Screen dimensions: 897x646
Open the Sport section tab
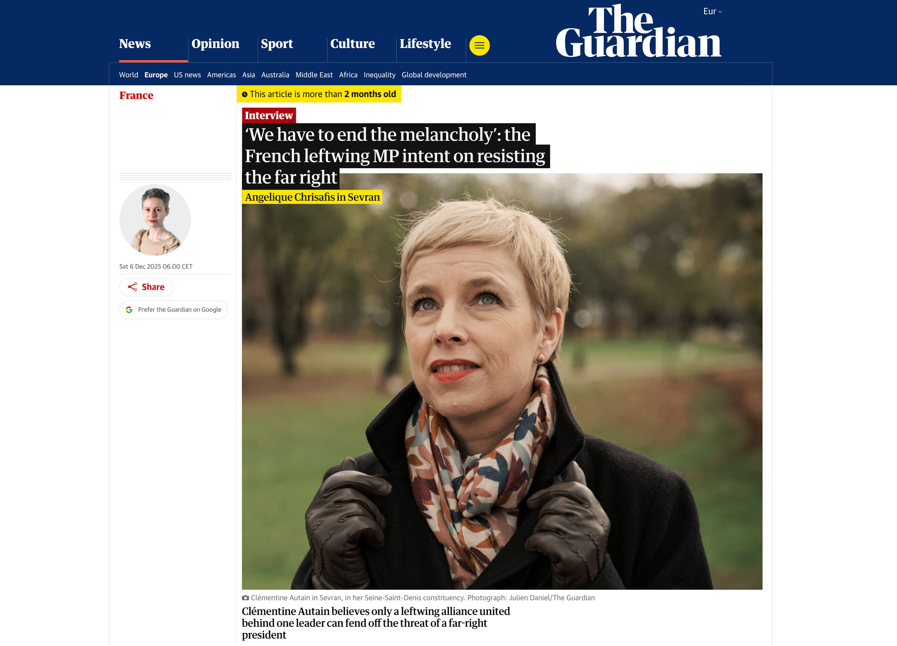click(x=277, y=43)
